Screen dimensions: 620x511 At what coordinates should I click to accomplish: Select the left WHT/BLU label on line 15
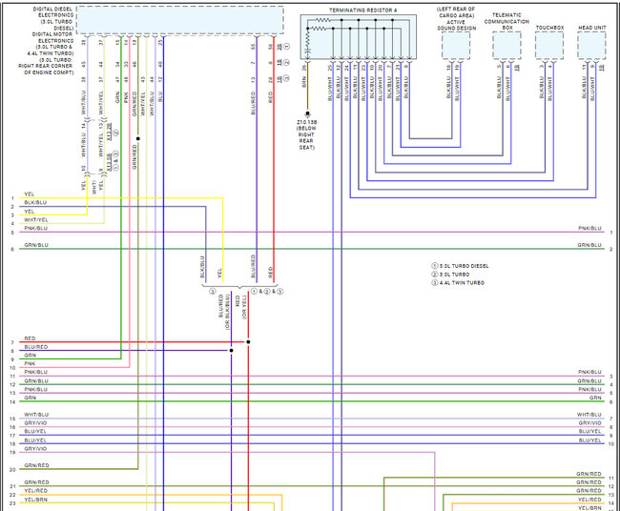(x=36, y=415)
